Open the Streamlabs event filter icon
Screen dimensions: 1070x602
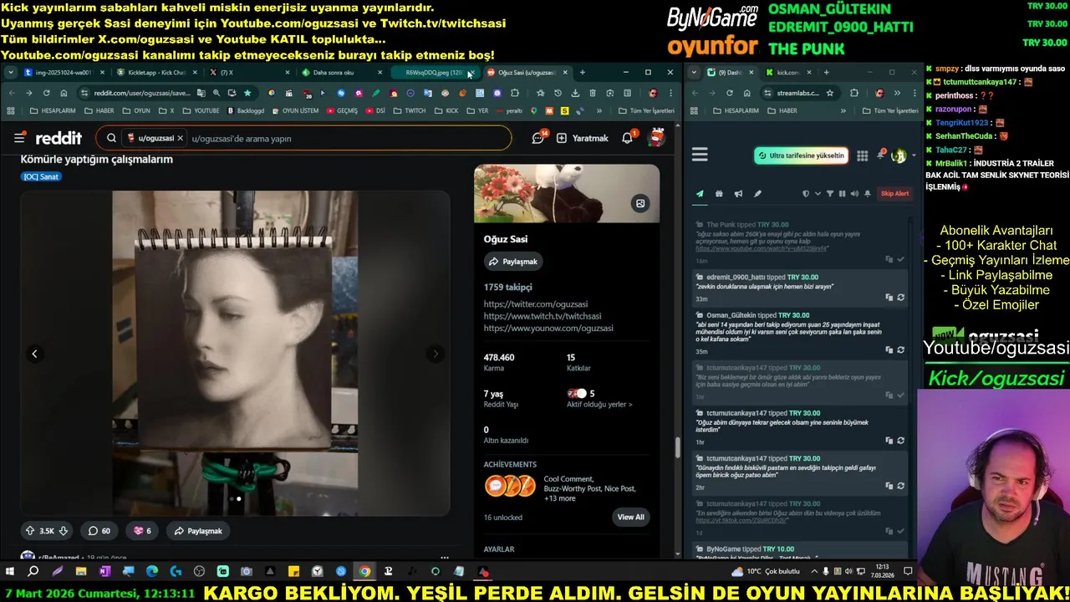(x=830, y=194)
